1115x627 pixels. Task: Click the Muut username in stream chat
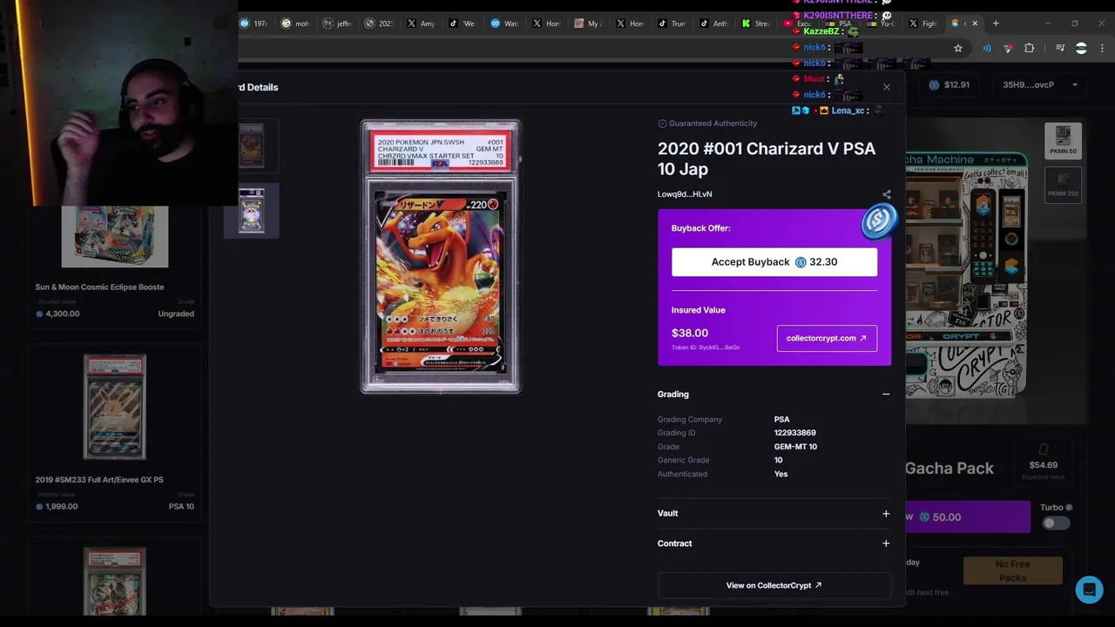[x=814, y=78]
